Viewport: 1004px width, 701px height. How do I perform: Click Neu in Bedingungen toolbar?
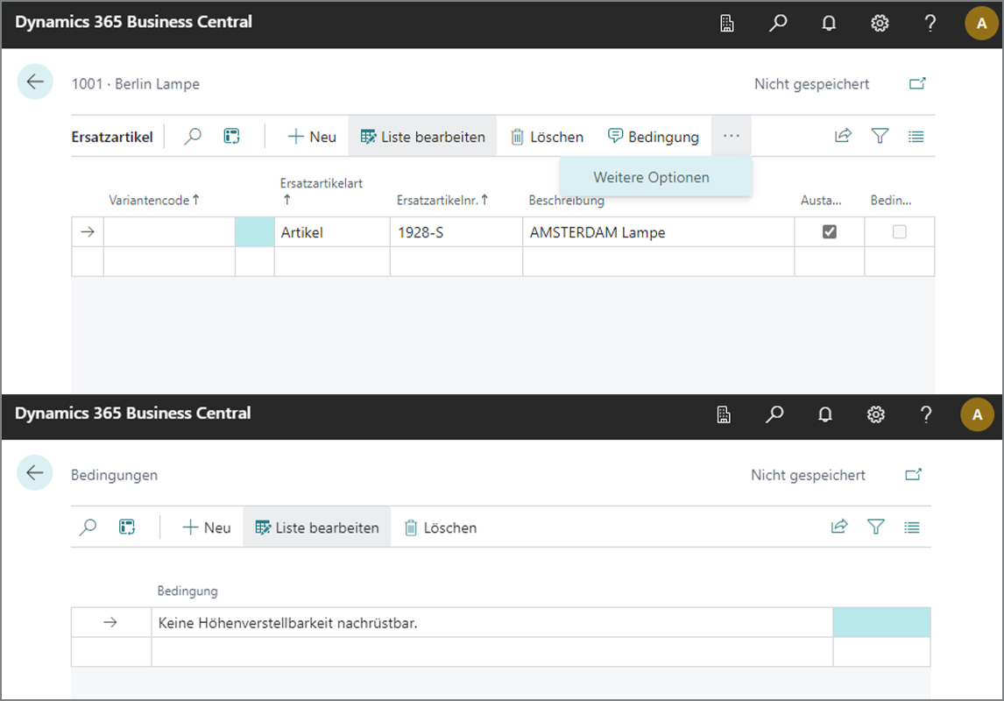click(x=206, y=528)
